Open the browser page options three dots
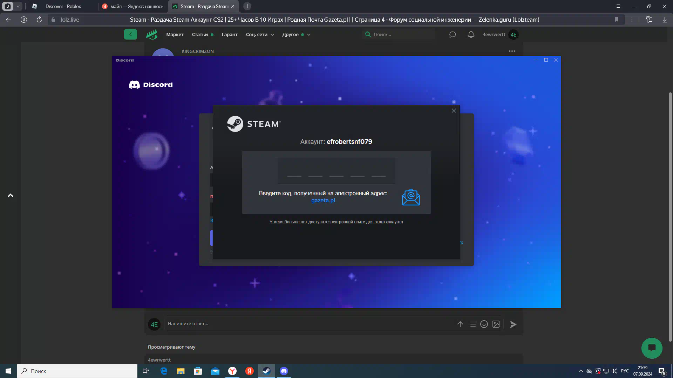The width and height of the screenshot is (673, 378). click(632, 20)
